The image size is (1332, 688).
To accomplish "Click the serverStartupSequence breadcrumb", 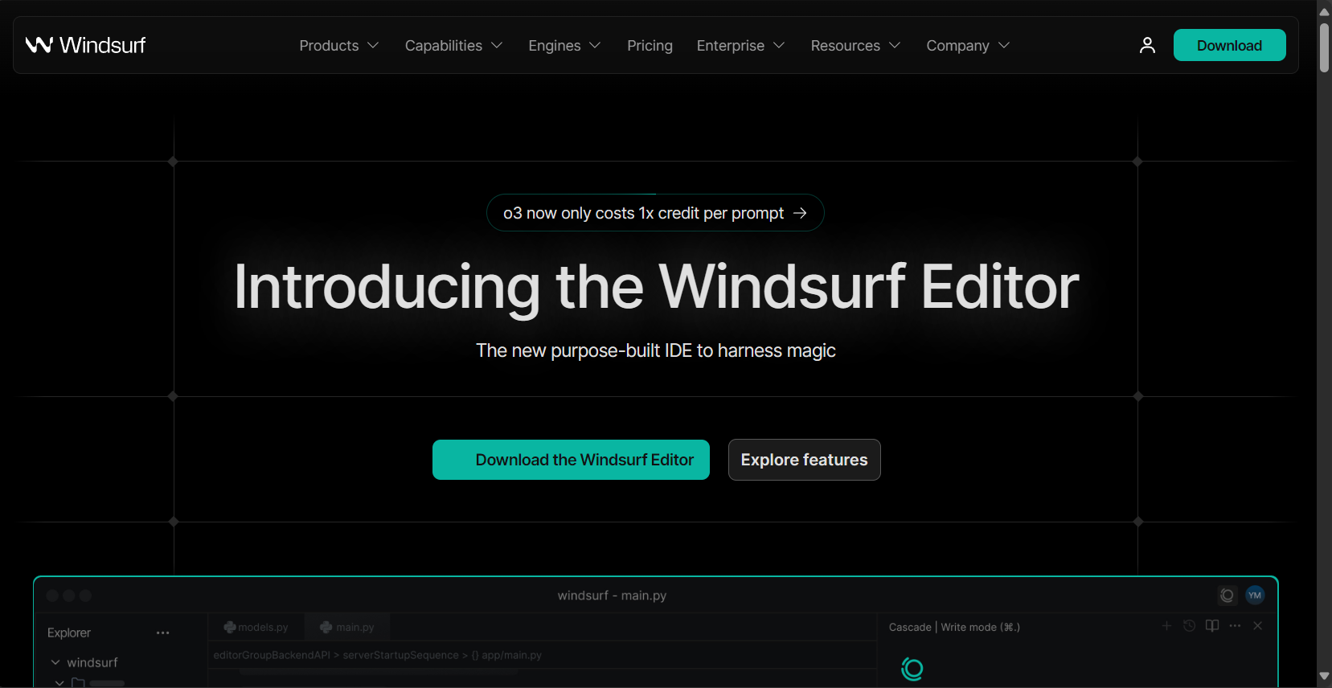I will point(400,655).
